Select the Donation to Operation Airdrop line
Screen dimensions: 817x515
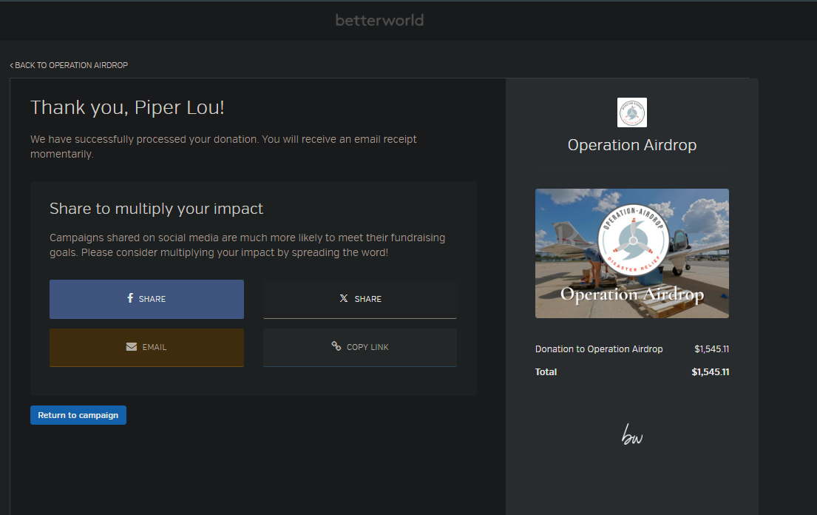click(x=599, y=349)
